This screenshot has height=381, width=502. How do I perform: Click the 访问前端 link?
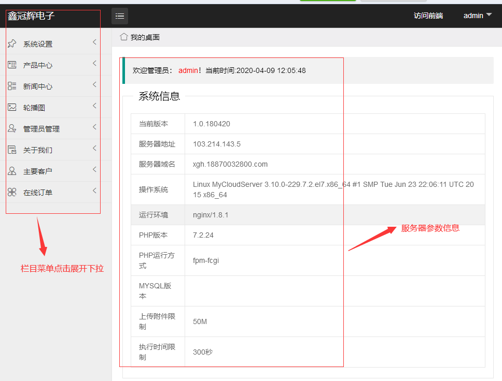428,16
